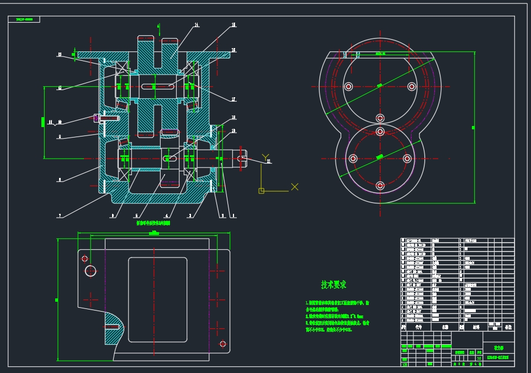Select the layout name label at top-left corner
The width and height of the screenshot is (531, 373).
[x=24, y=19]
